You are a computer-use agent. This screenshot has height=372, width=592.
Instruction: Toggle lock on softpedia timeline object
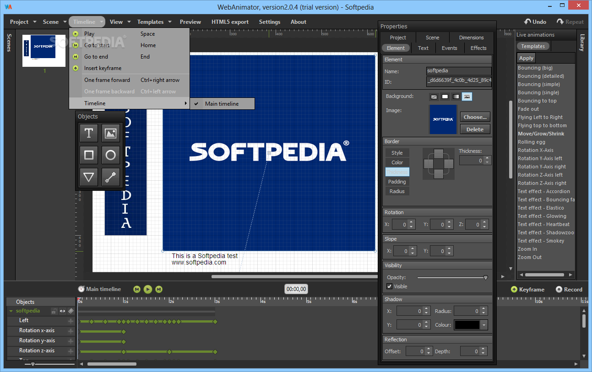[x=54, y=311]
